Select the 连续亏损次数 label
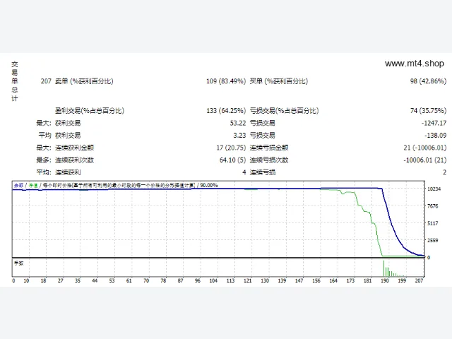452x339 pixels. [x=269, y=160]
